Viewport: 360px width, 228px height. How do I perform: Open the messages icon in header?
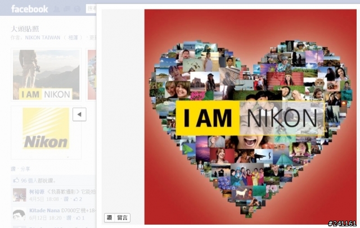(67, 9)
